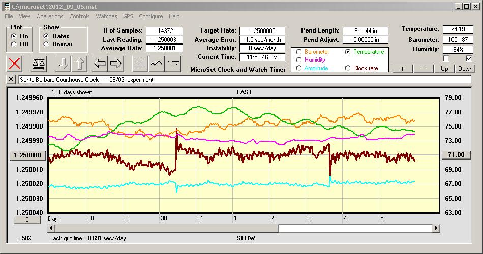Click the Down button
This screenshot has width=483, height=254.
[465, 69]
